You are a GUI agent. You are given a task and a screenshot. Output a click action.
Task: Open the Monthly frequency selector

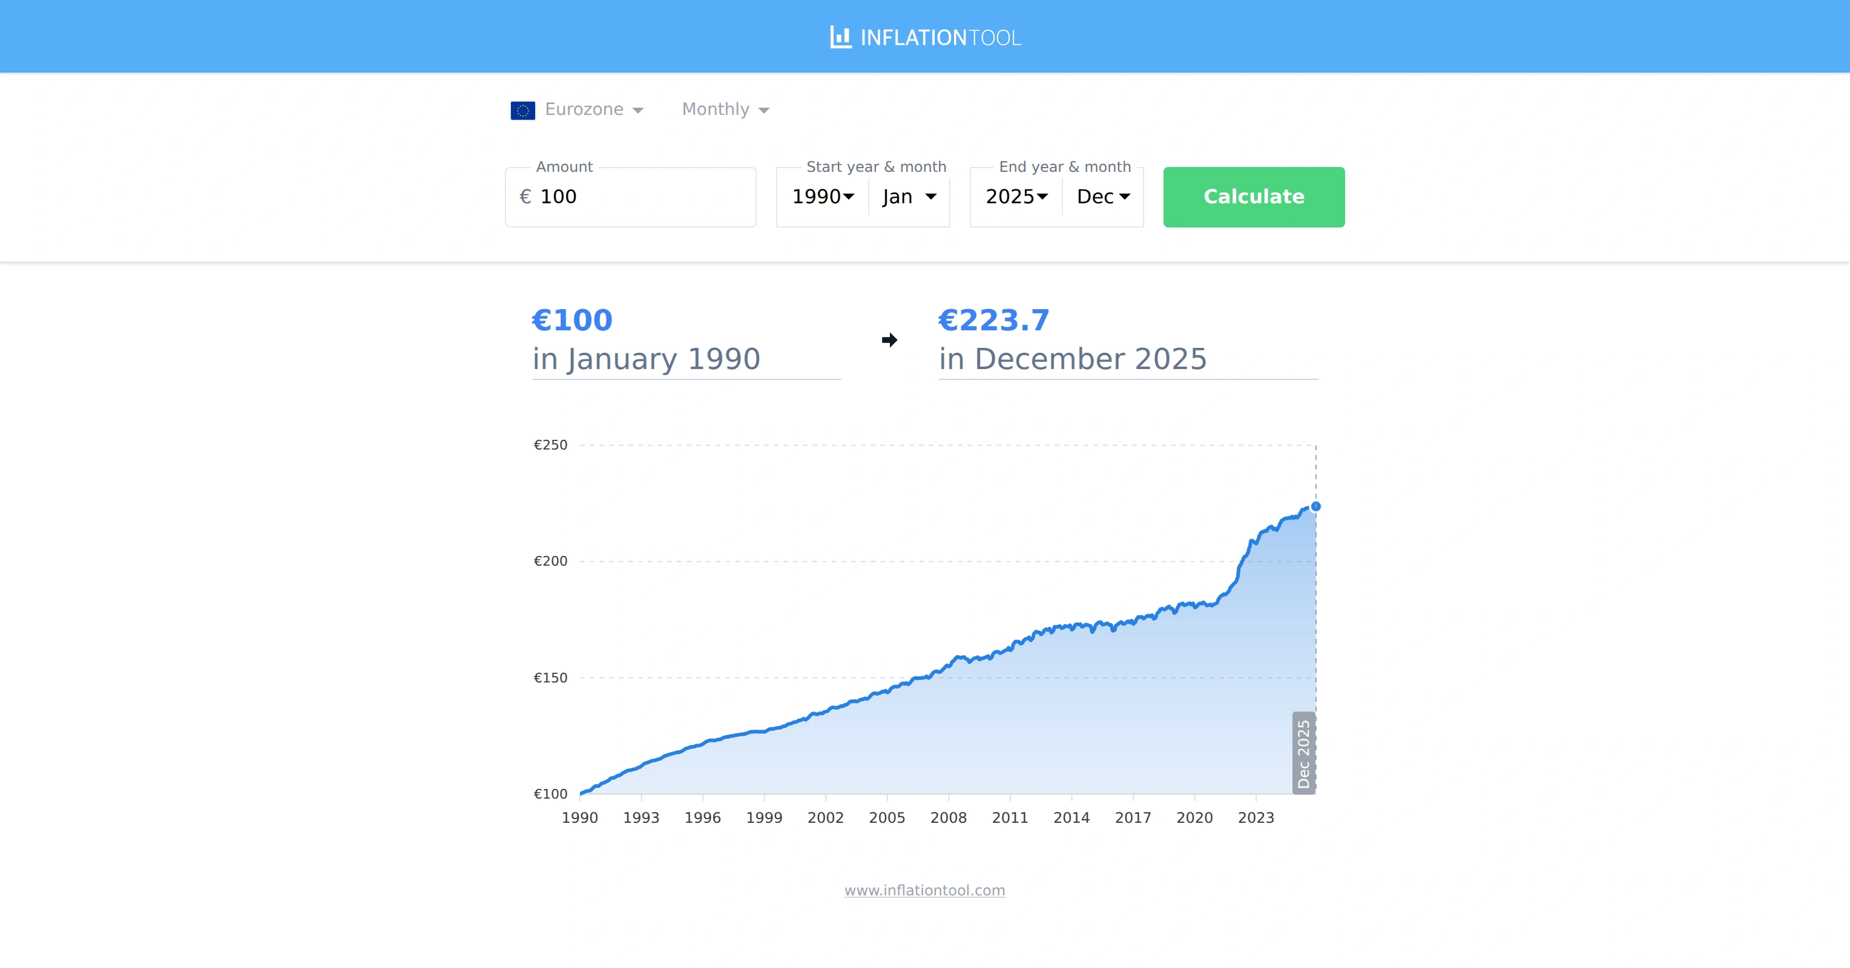[725, 109]
